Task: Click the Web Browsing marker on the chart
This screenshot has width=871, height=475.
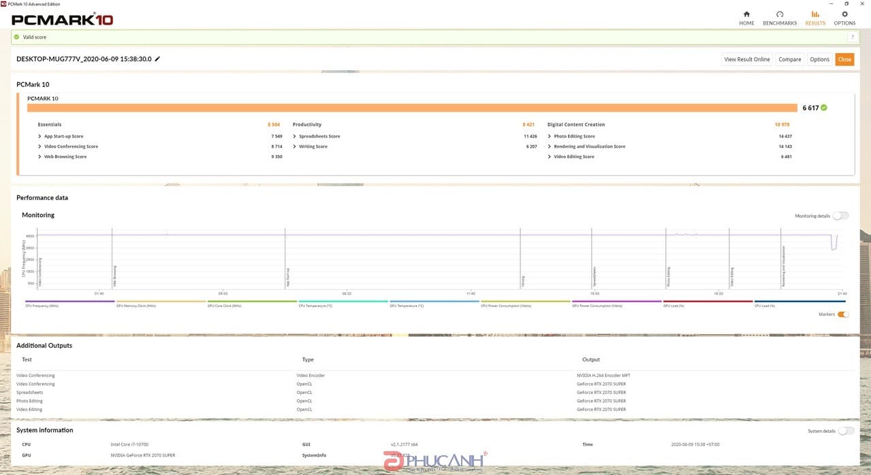Action: [x=114, y=276]
